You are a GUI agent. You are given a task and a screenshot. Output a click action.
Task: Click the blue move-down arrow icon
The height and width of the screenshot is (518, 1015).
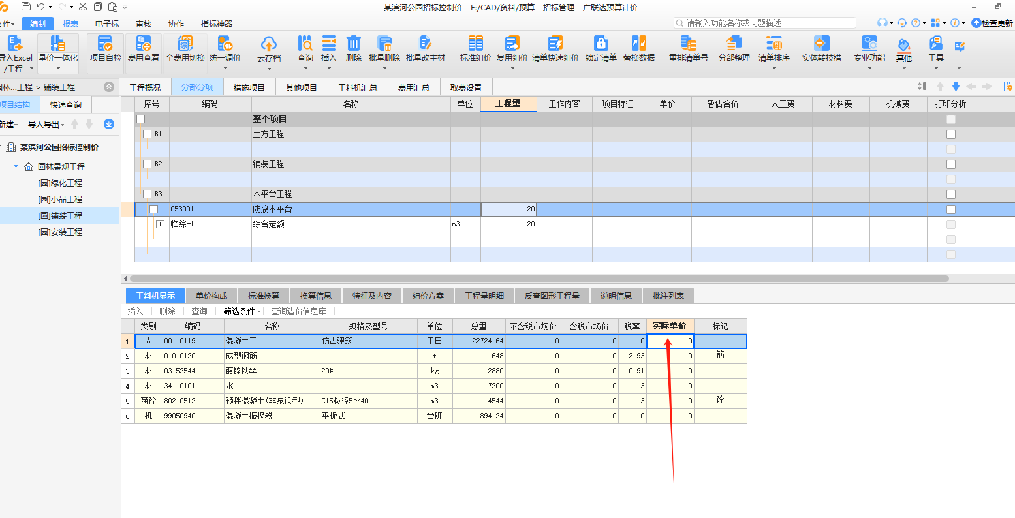click(956, 87)
